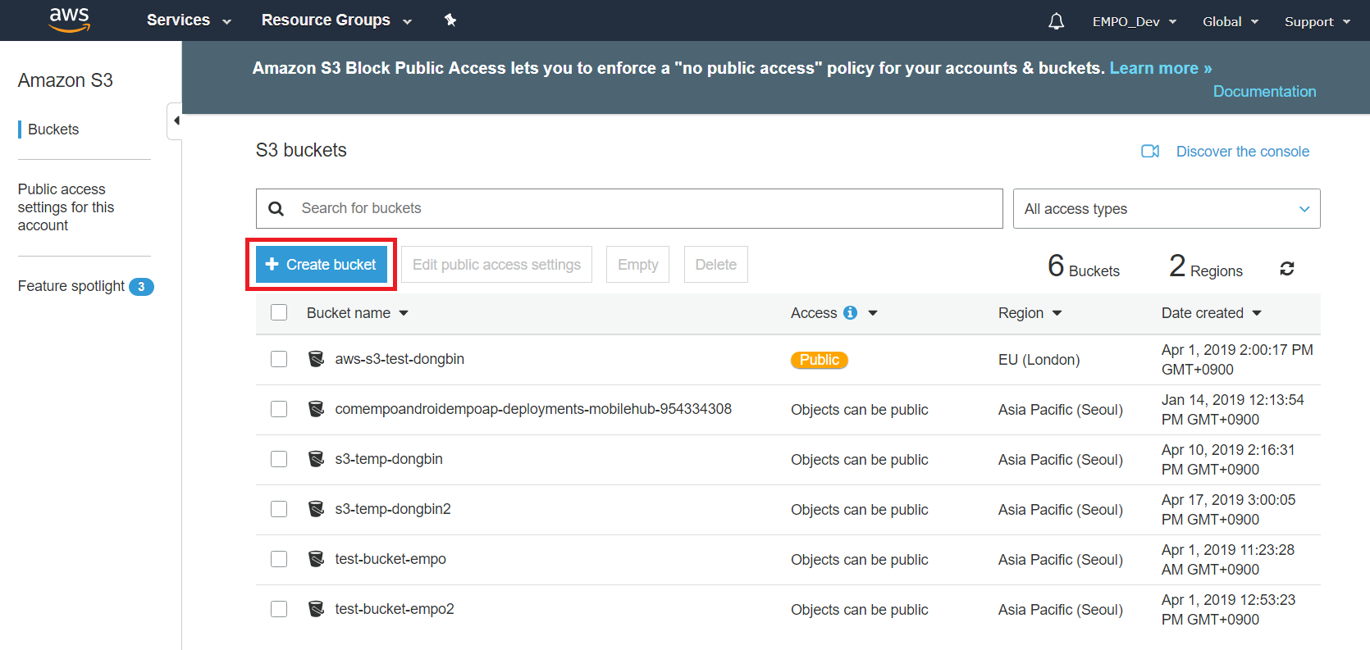1370x650 pixels.
Task: Tick the select-all buckets checkbox
Action: pos(279,312)
